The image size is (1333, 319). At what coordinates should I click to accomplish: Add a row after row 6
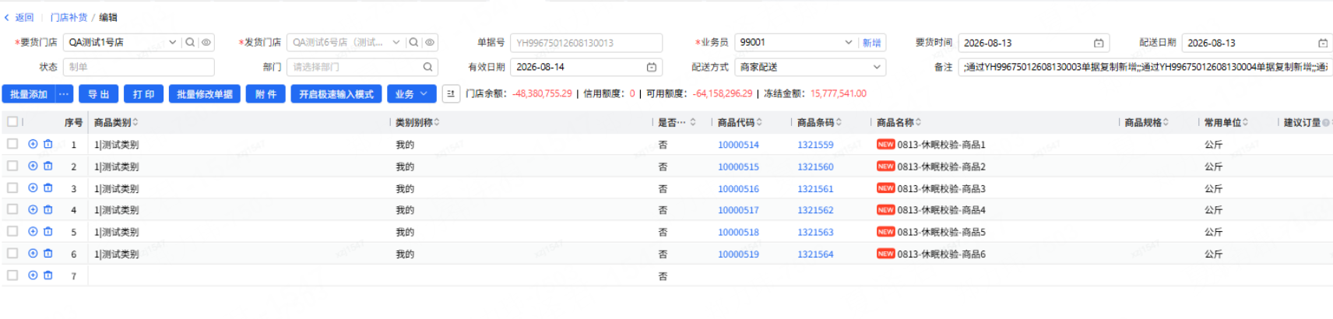coord(33,253)
